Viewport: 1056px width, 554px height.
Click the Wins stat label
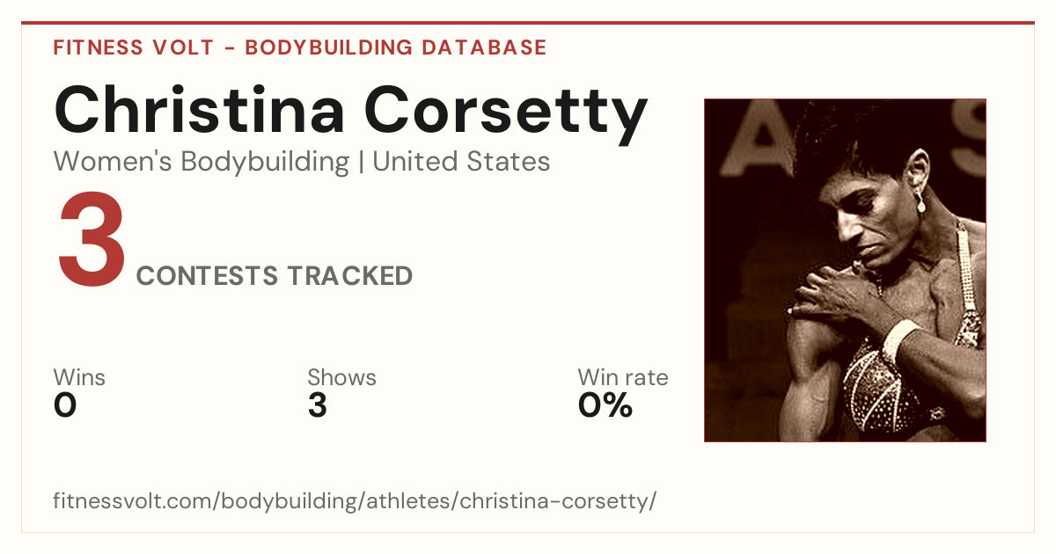[79, 378]
